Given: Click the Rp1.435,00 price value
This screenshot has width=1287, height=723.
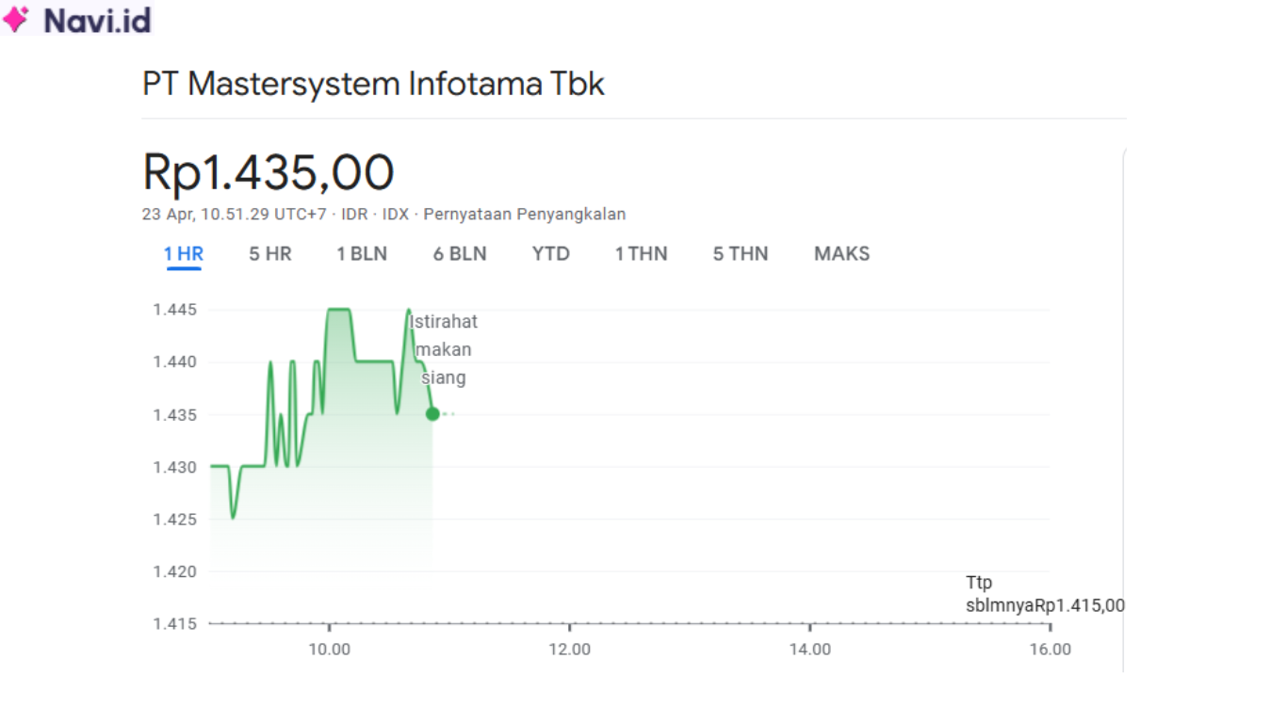Looking at the screenshot, I should (269, 172).
